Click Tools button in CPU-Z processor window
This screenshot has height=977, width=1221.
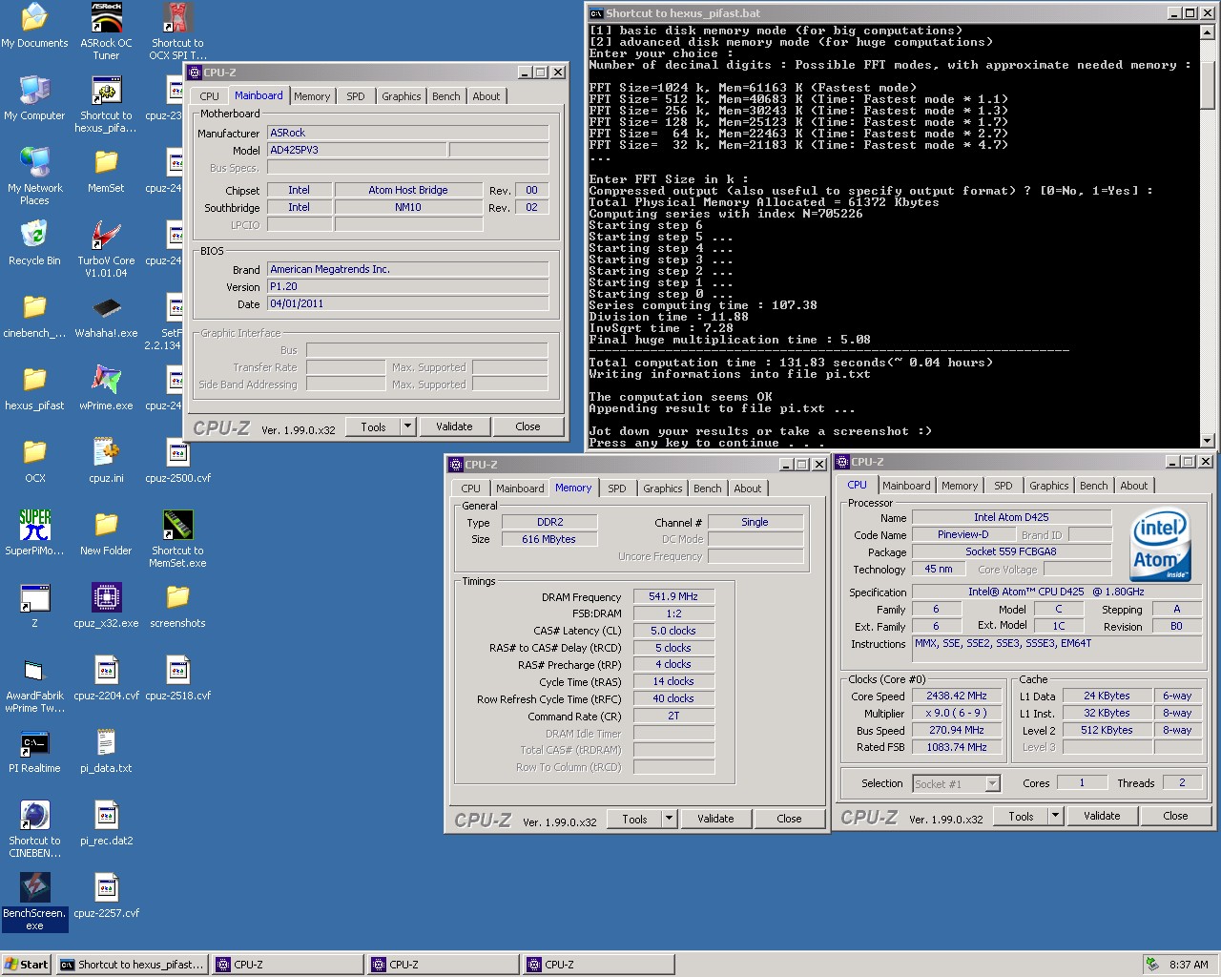[1021, 816]
